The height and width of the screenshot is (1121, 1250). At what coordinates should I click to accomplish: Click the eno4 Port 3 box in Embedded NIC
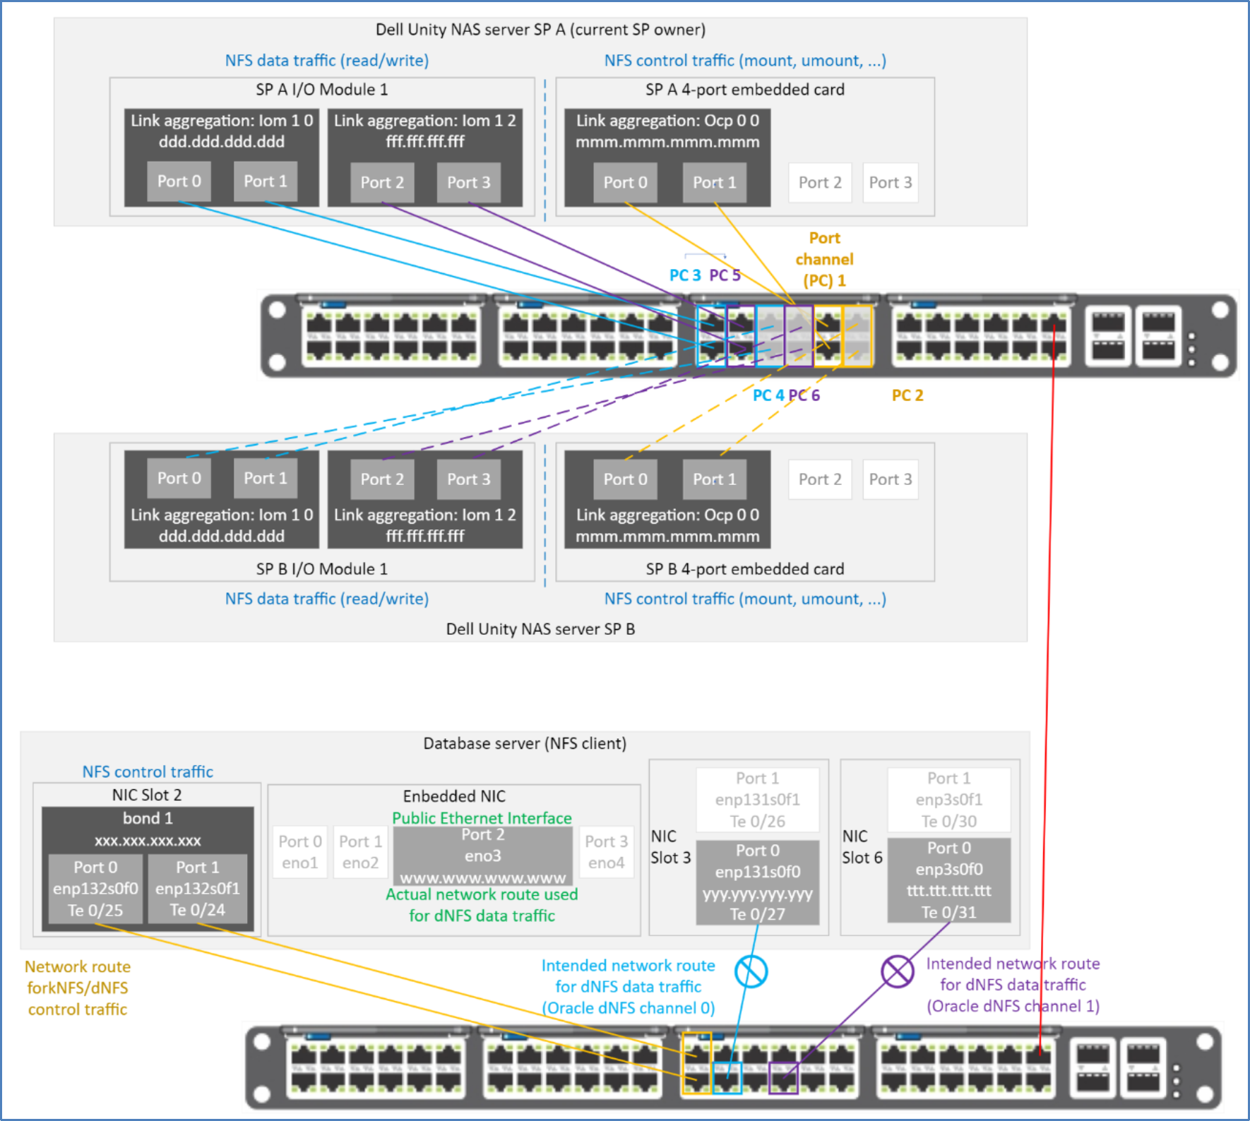point(606,852)
